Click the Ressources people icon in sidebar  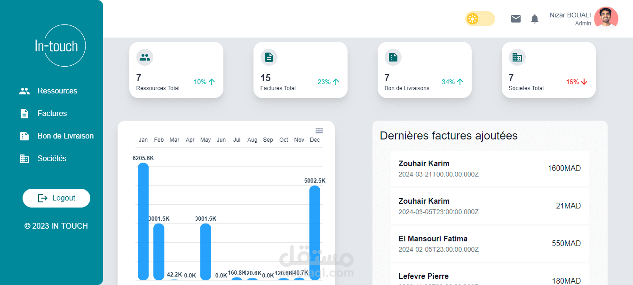coord(24,91)
